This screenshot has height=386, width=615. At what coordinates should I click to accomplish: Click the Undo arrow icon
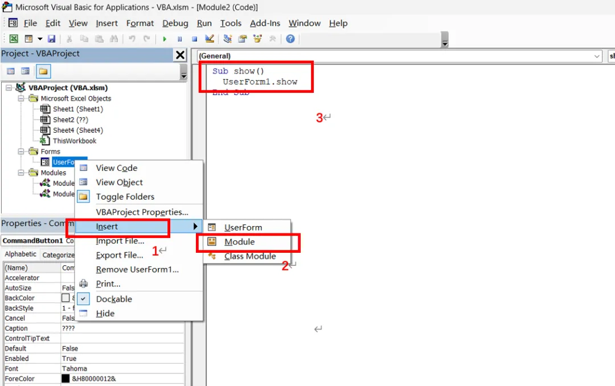click(x=132, y=39)
